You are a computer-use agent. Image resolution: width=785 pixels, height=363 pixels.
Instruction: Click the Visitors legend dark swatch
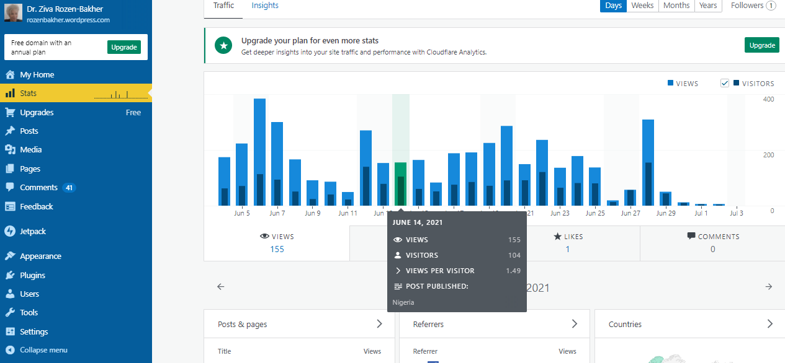click(736, 83)
